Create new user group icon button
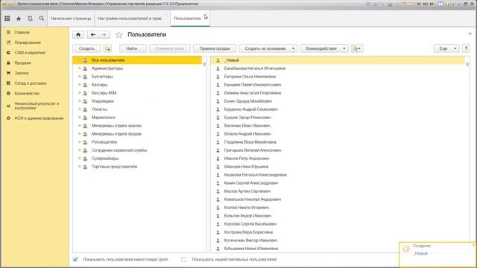The height and width of the screenshot is (268, 477). [107, 48]
